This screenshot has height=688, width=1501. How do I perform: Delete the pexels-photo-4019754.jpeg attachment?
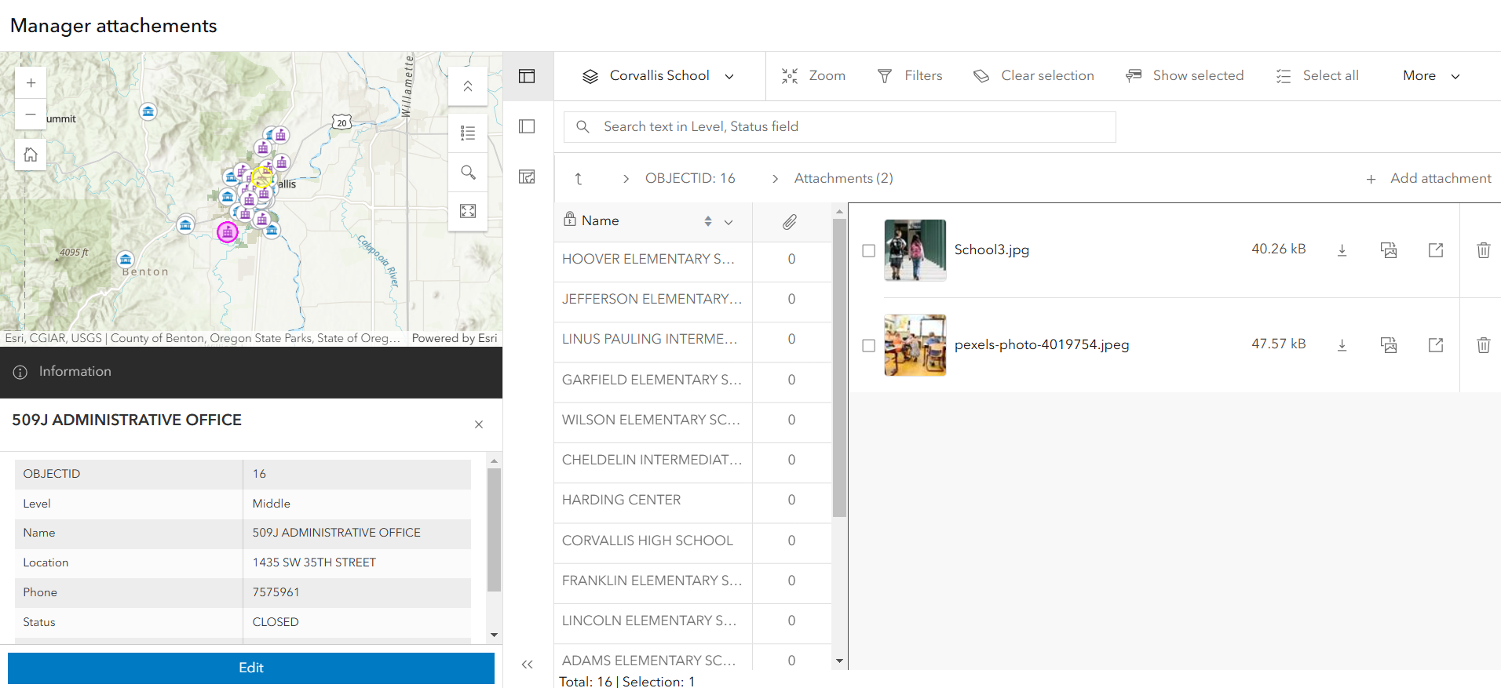coord(1483,345)
